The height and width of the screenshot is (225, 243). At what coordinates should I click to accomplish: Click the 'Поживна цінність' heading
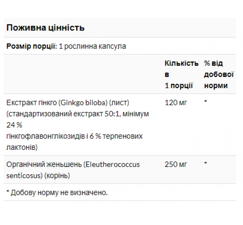(x=45, y=28)
